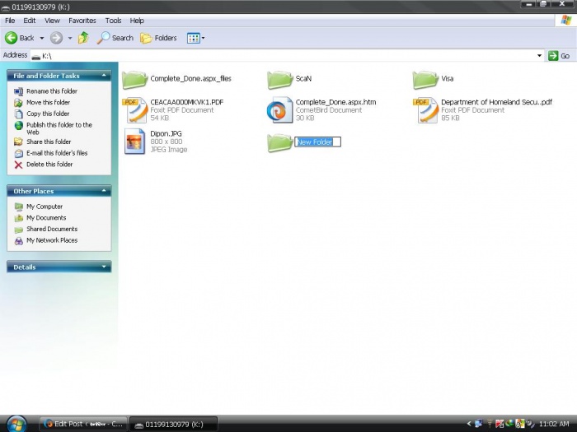
Task: Select the ScaN folder icon
Action: click(280, 80)
